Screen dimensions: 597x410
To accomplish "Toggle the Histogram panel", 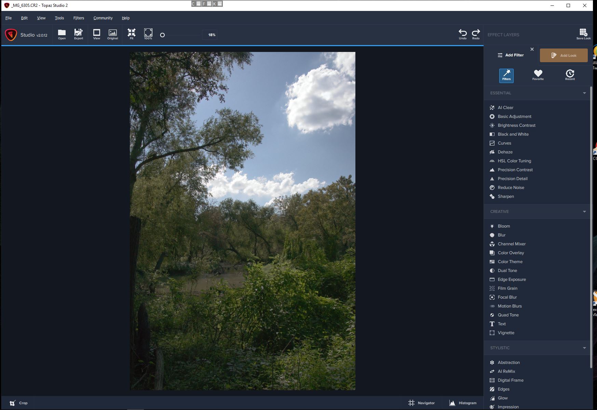I will tap(463, 403).
